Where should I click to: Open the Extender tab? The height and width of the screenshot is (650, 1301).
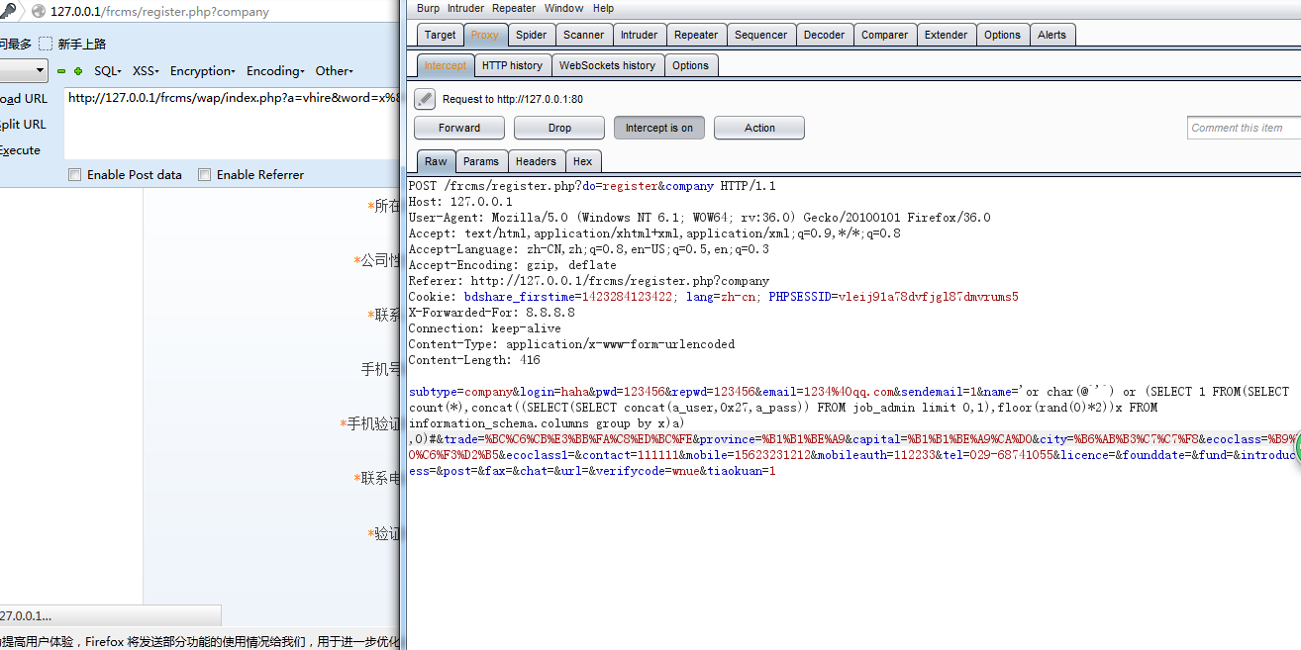(x=947, y=35)
